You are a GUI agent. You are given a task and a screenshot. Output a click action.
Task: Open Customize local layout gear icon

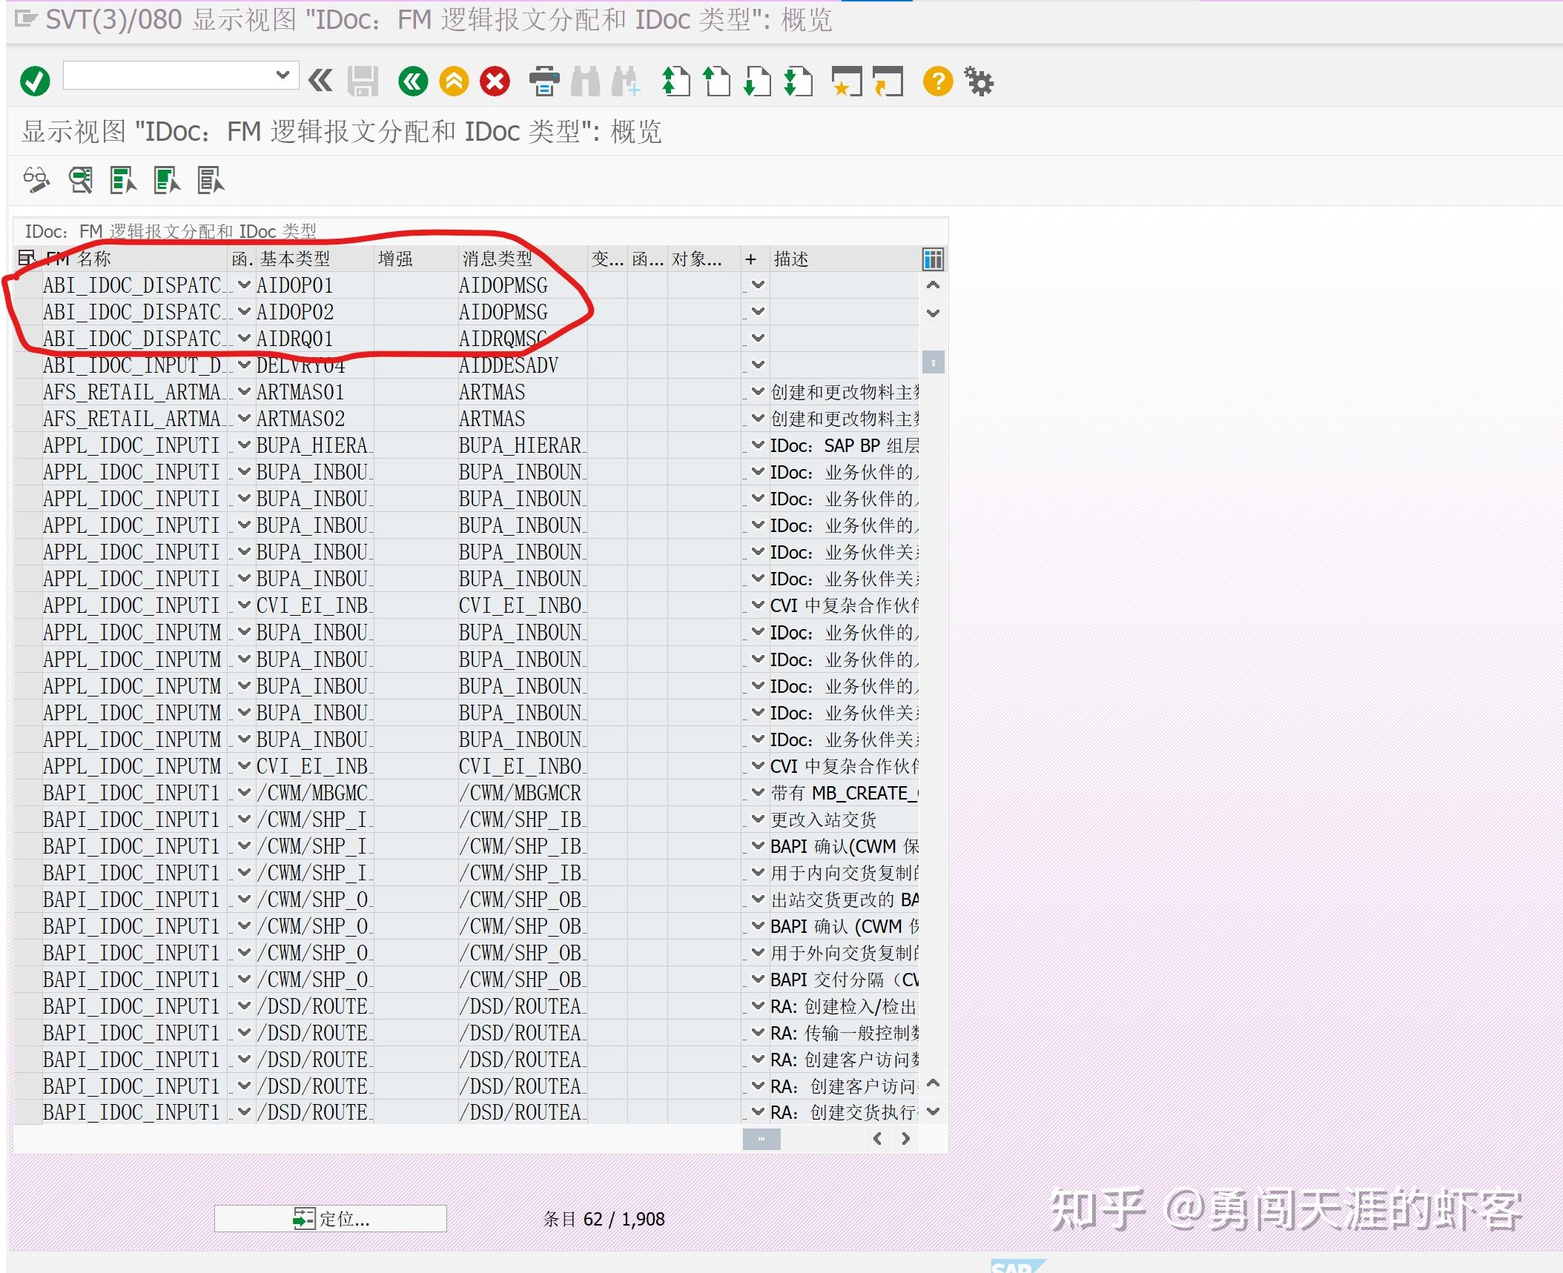click(x=979, y=81)
